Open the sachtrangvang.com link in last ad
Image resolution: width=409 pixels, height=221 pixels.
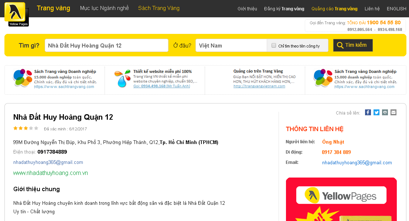364,87
